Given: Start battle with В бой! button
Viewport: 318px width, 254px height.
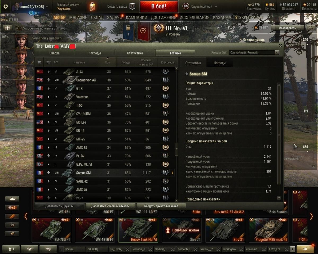Looking at the screenshot, I should tap(159, 7).
